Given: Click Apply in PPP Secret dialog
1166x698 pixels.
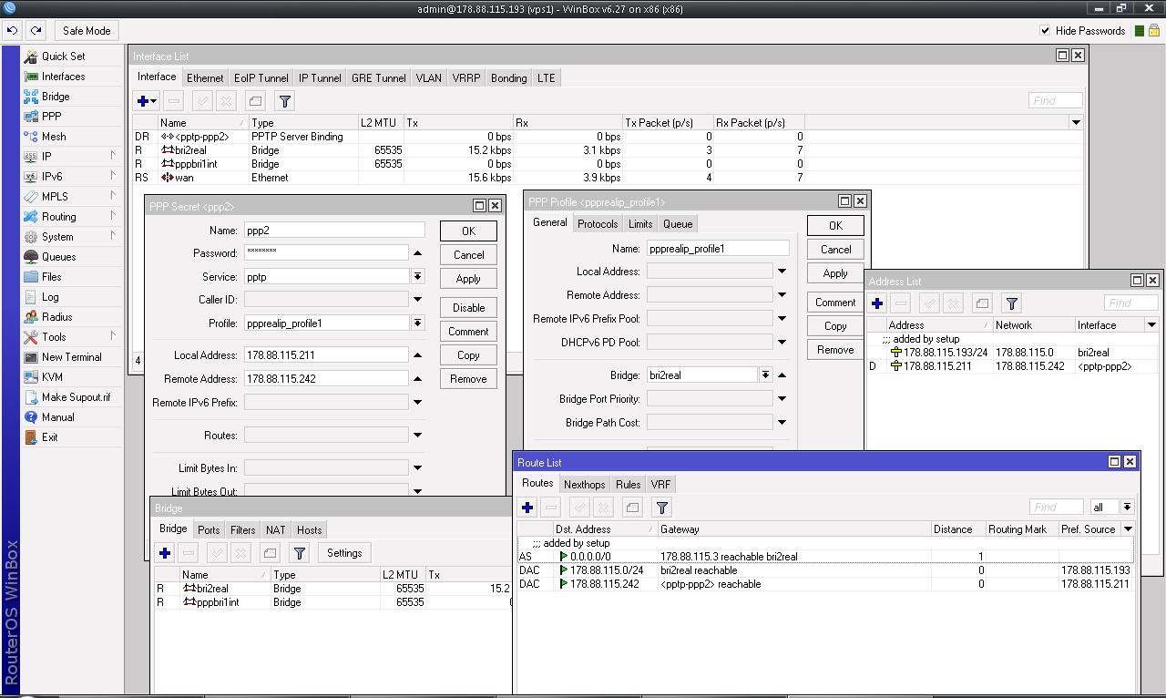Looking at the screenshot, I should coord(468,279).
